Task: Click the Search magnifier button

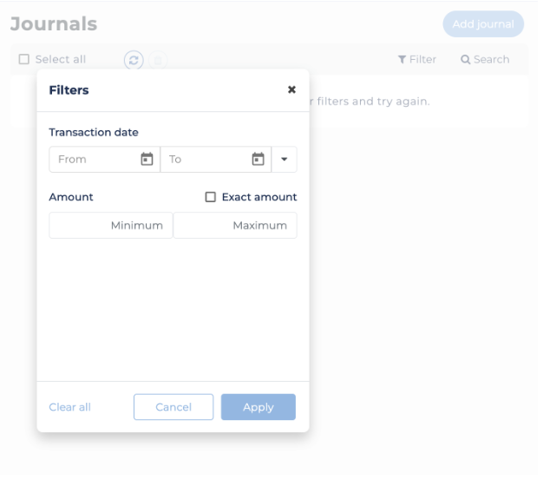Action: tap(485, 60)
